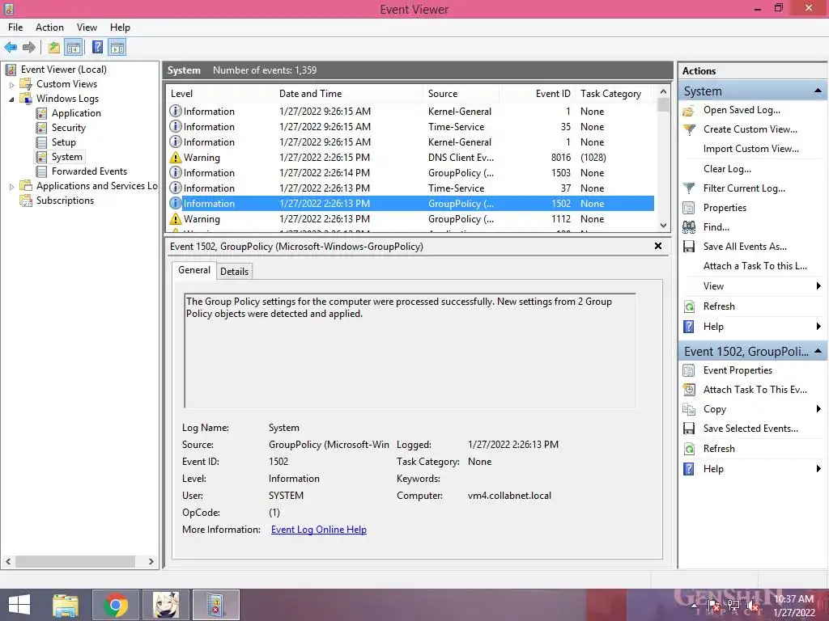
Task: Click the event list scroll down arrow
Action: 664,226
